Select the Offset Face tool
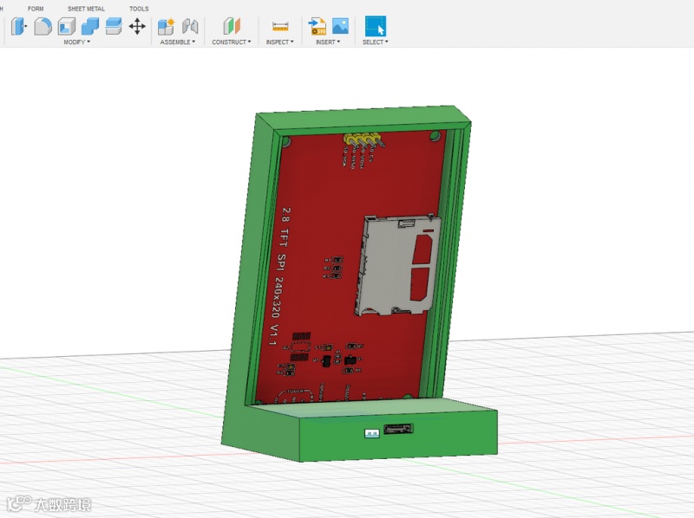The width and height of the screenshot is (694, 518). [114, 26]
